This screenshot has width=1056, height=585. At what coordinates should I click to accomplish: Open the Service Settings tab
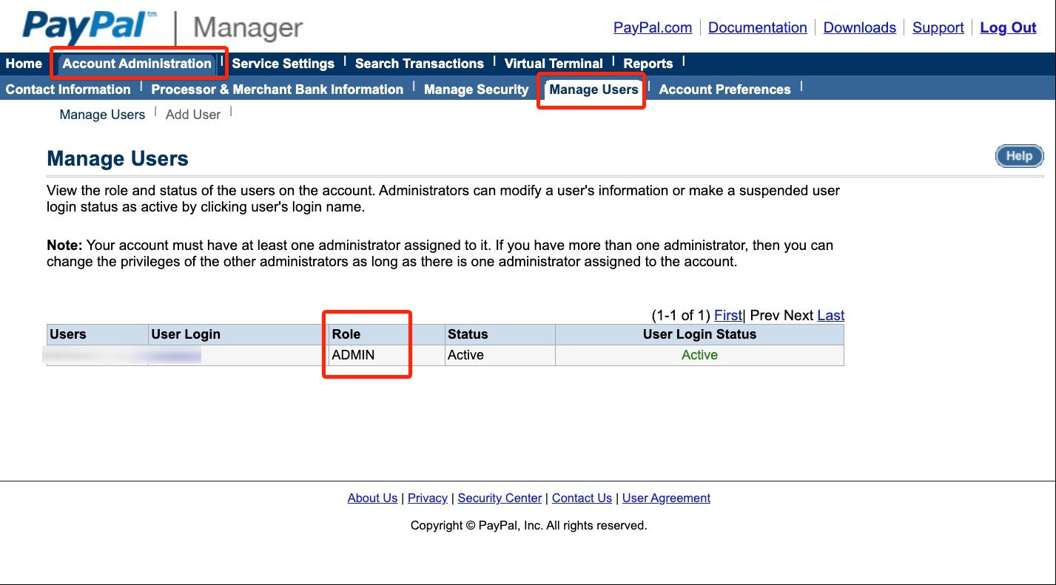[283, 64]
